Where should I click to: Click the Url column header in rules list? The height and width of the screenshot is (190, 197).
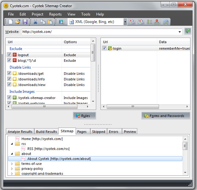(34, 42)
